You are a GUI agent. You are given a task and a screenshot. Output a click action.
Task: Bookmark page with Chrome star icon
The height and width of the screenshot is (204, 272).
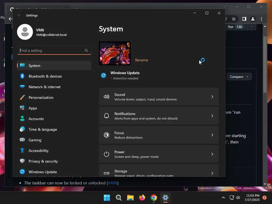click(234, 19)
